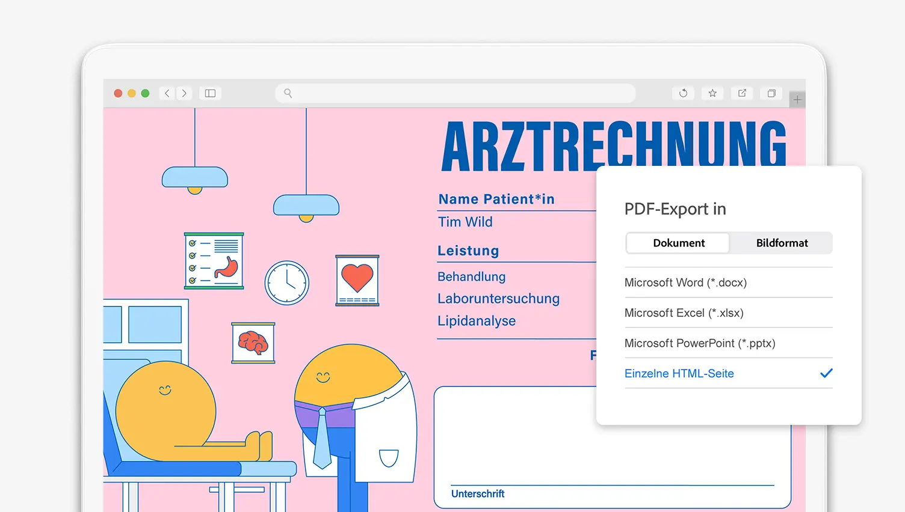
Task: Click the reload page icon
Action: (683, 93)
